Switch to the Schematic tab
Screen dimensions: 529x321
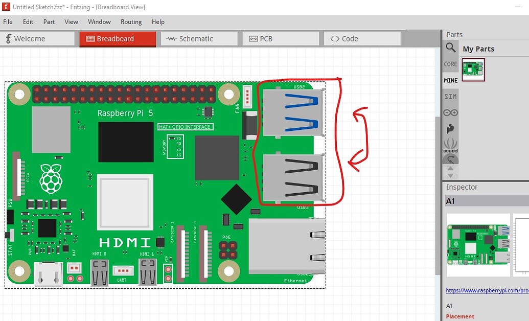pyautogui.click(x=199, y=39)
